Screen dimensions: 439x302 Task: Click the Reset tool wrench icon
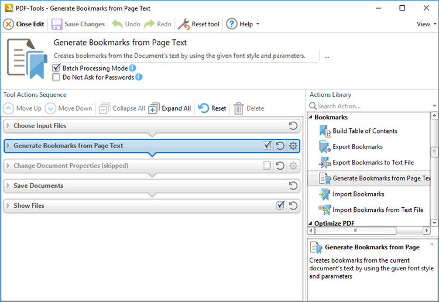coord(184,24)
